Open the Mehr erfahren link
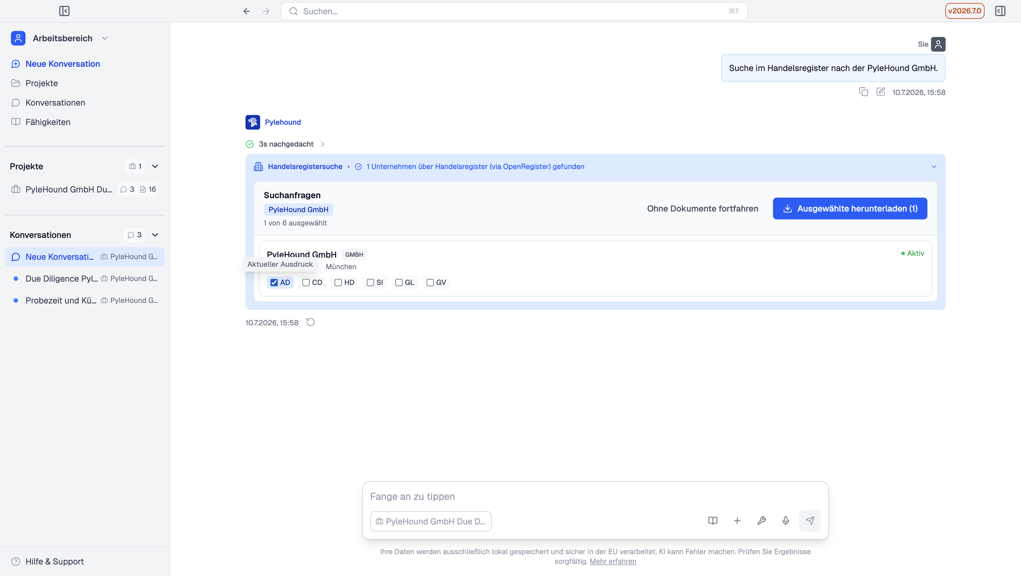This screenshot has height=576, width=1021. pyautogui.click(x=613, y=561)
